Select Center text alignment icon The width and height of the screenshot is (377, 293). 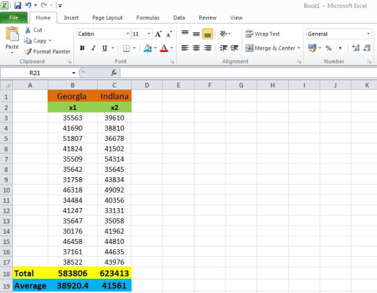(x=196, y=48)
